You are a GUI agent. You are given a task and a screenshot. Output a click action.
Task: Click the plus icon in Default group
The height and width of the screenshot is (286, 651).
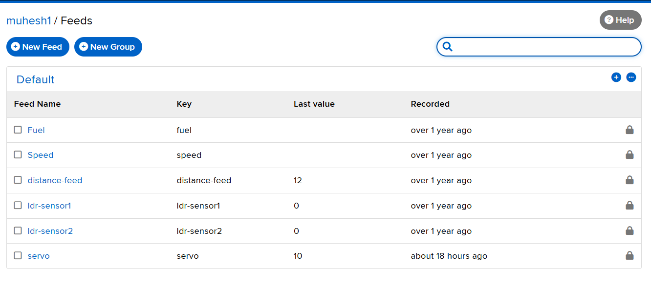(616, 77)
